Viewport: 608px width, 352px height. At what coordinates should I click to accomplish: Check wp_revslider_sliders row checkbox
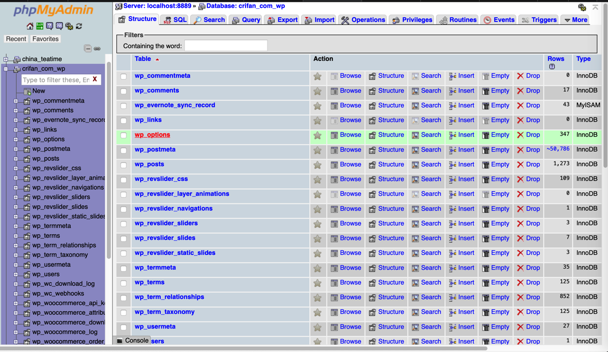coord(123,224)
